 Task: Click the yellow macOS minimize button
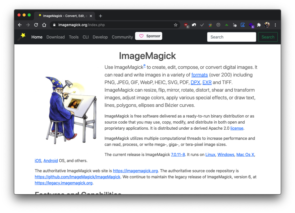[x=24, y=15]
